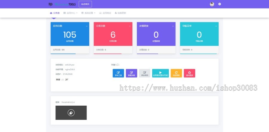
Task: Click the red 退出登录 power button
Action: (189, 73)
